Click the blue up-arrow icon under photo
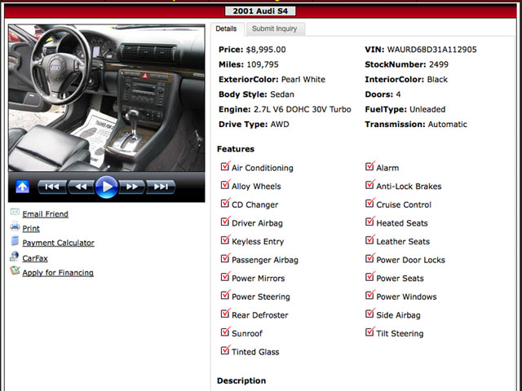 (22, 187)
